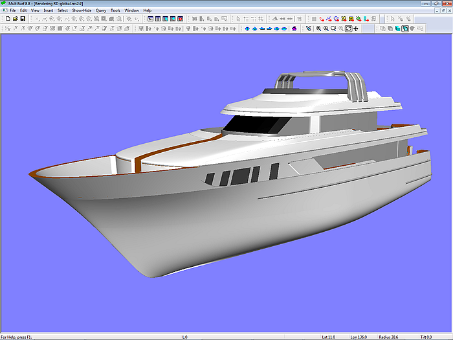Click the purple home view icon
The width and height of the screenshot is (453, 340).
(x=294, y=28)
